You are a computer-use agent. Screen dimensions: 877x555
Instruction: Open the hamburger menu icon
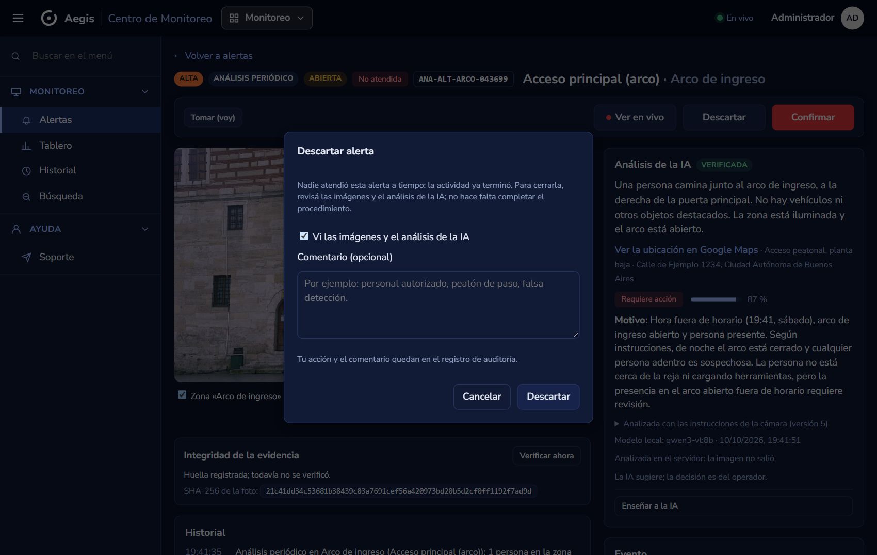click(x=18, y=18)
